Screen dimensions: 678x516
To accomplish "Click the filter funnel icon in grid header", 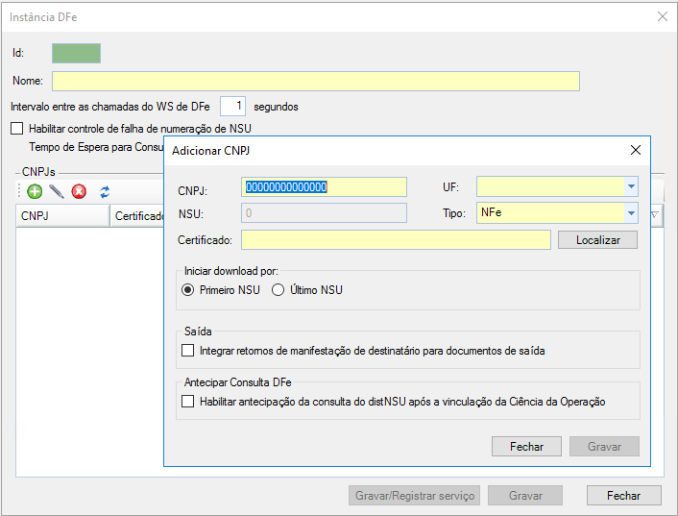I will [x=656, y=214].
